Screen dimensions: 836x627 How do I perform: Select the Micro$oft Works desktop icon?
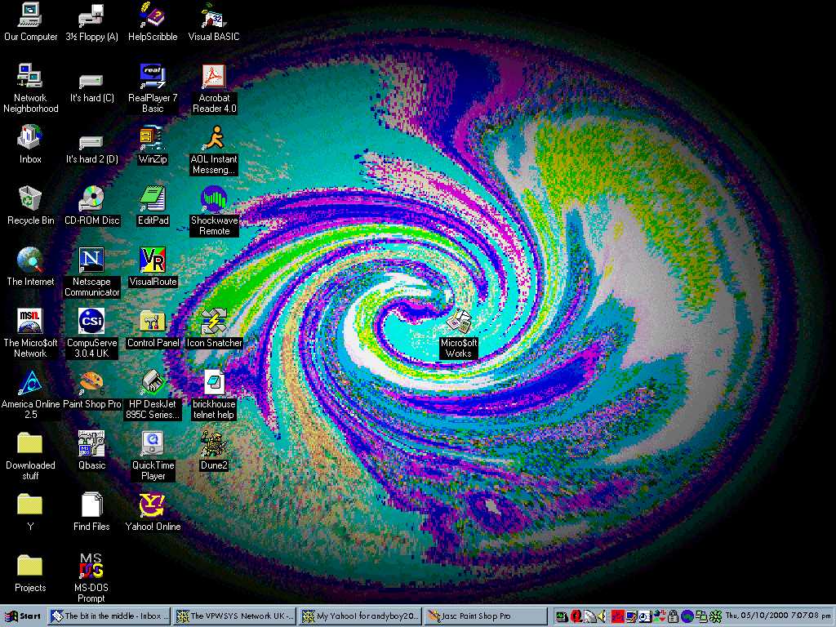[459, 322]
